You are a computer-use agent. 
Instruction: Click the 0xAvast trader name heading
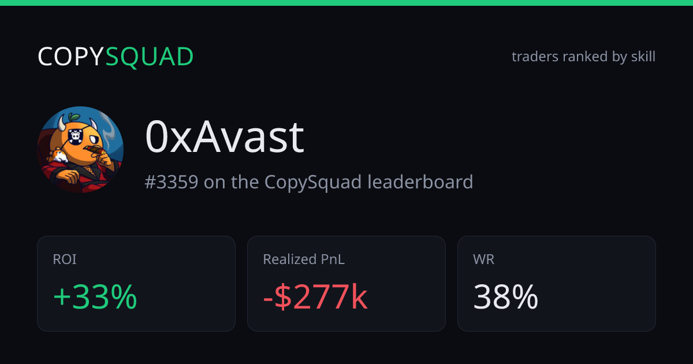[x=224, y=138]
